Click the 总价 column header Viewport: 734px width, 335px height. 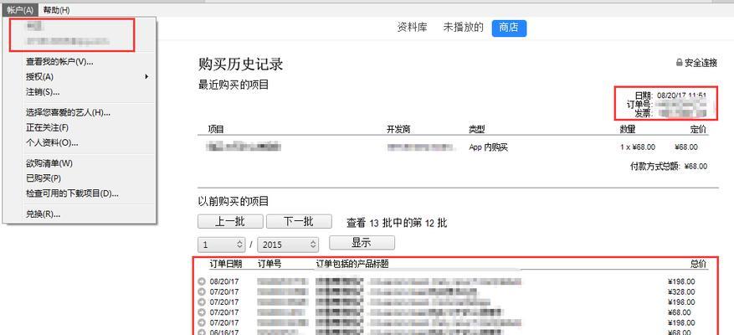tap(698, 264)
